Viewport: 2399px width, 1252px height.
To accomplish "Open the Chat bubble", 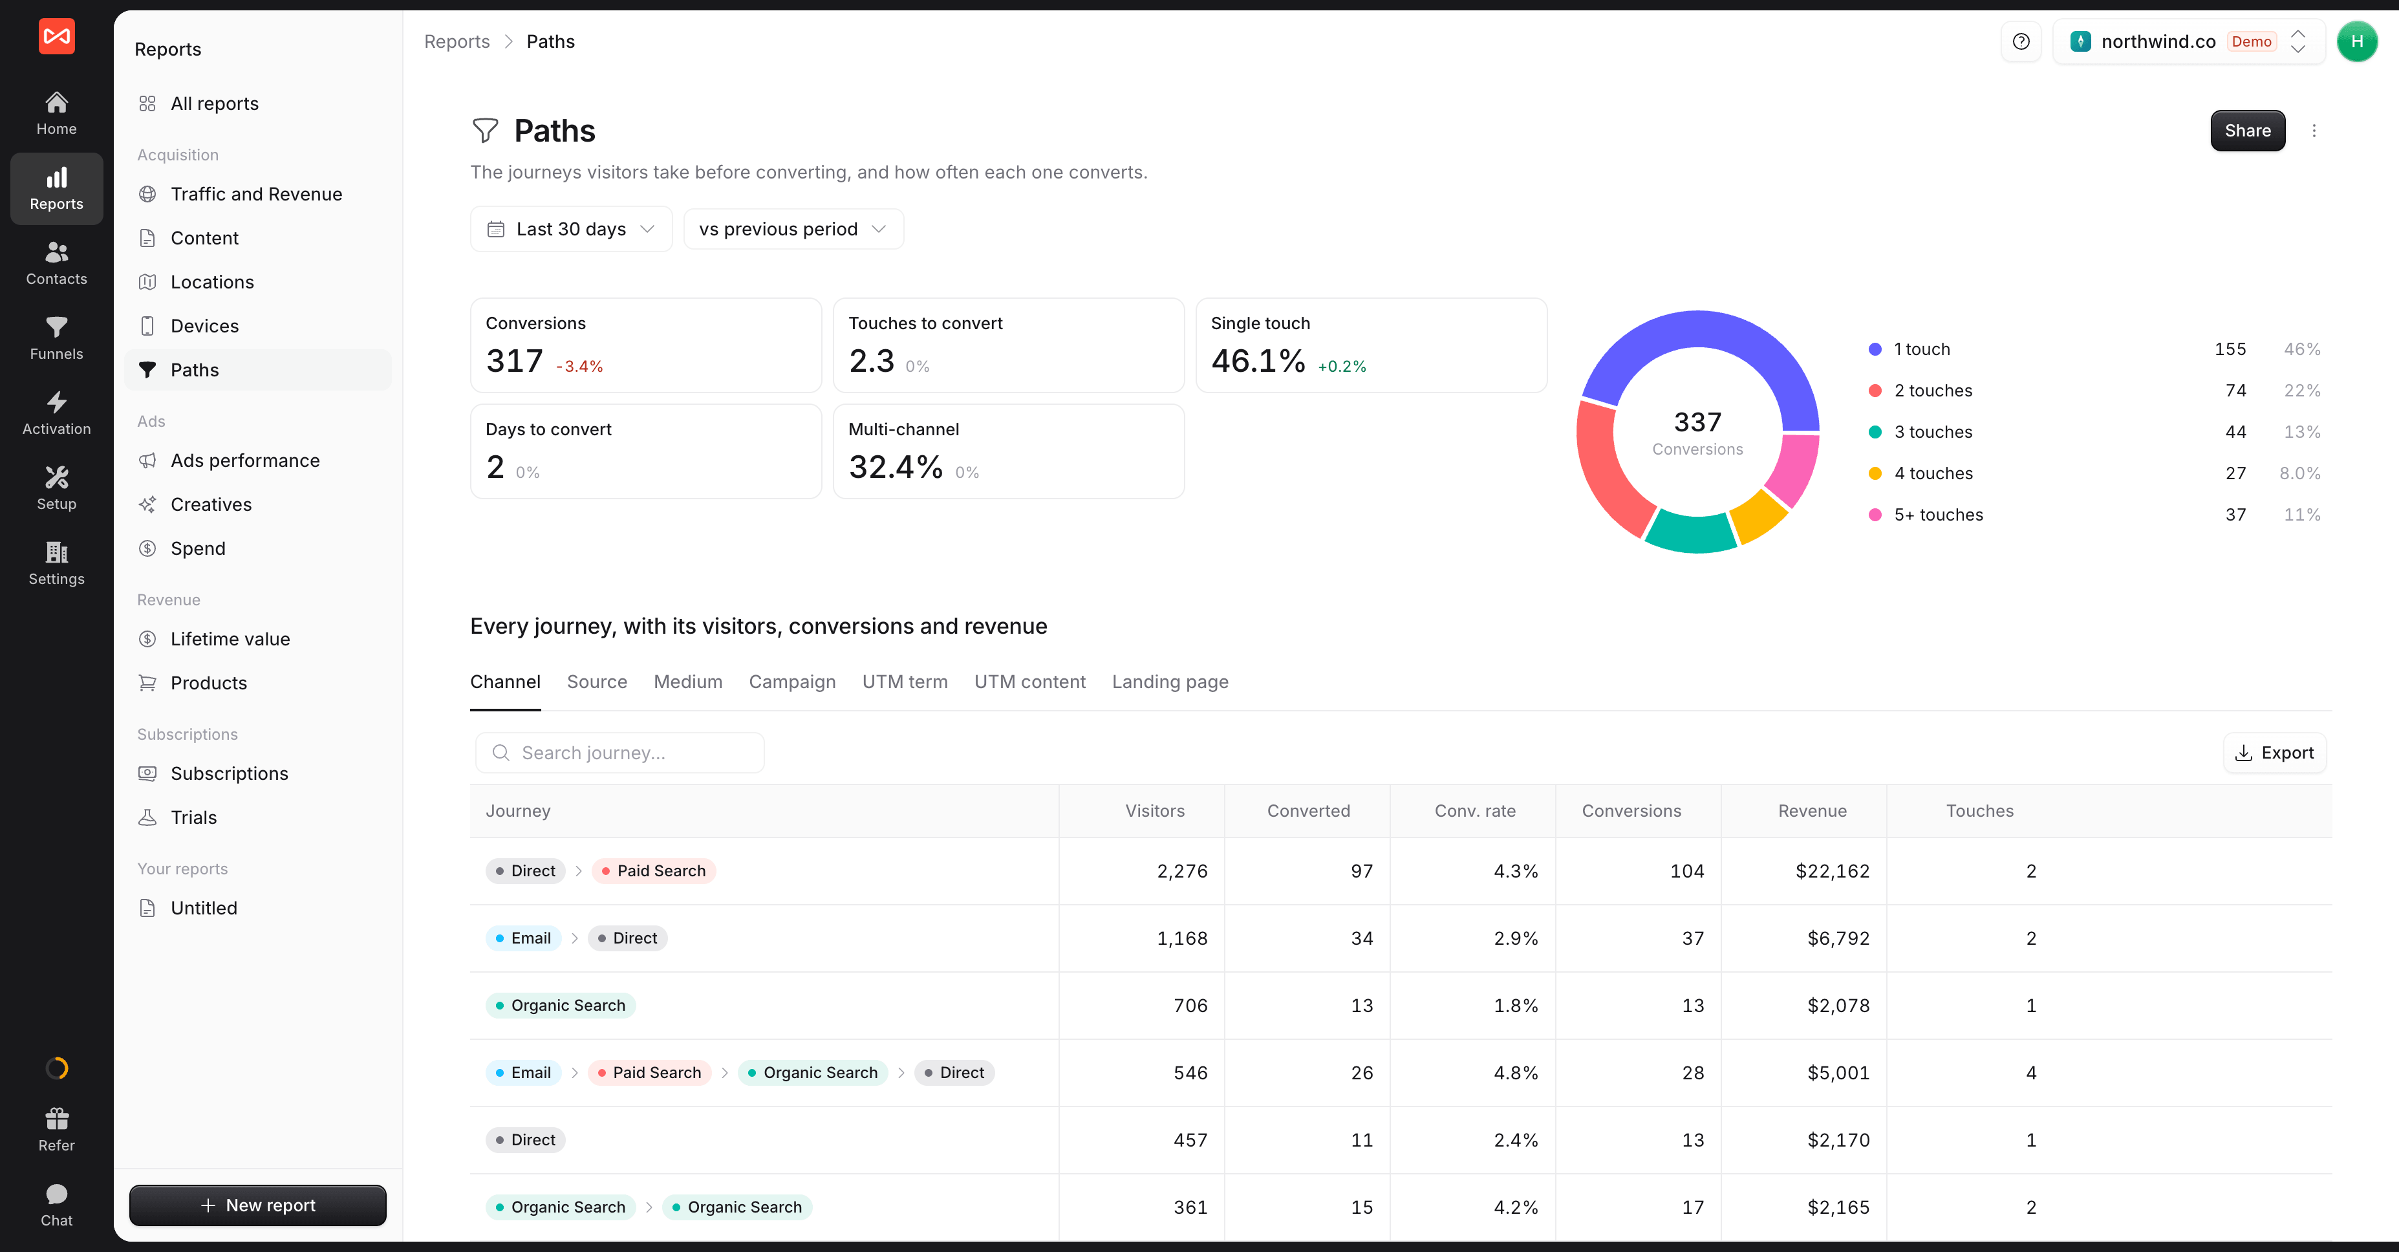I will (56, 1205).
